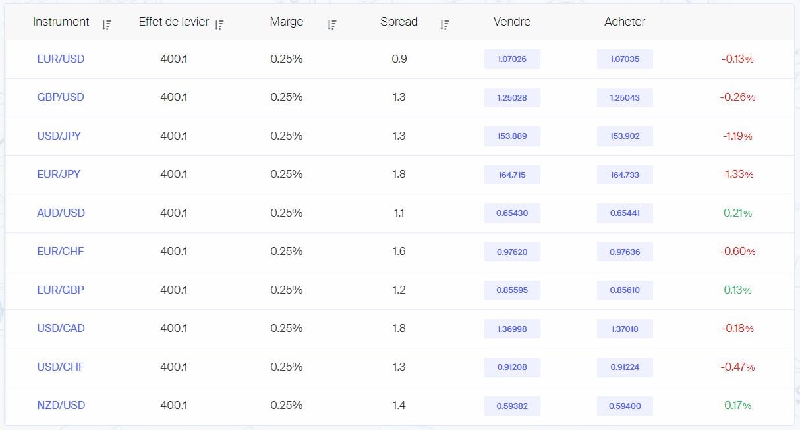Sell EUR/CHF at 0.97620
The image size is (800, 430).
click(512, 252)
